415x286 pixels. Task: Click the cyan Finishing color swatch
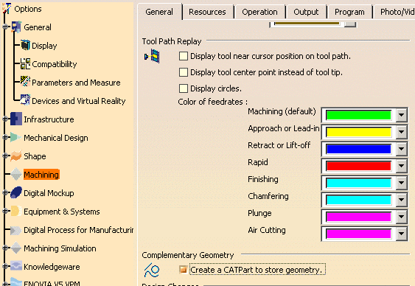tap(359, 183)
